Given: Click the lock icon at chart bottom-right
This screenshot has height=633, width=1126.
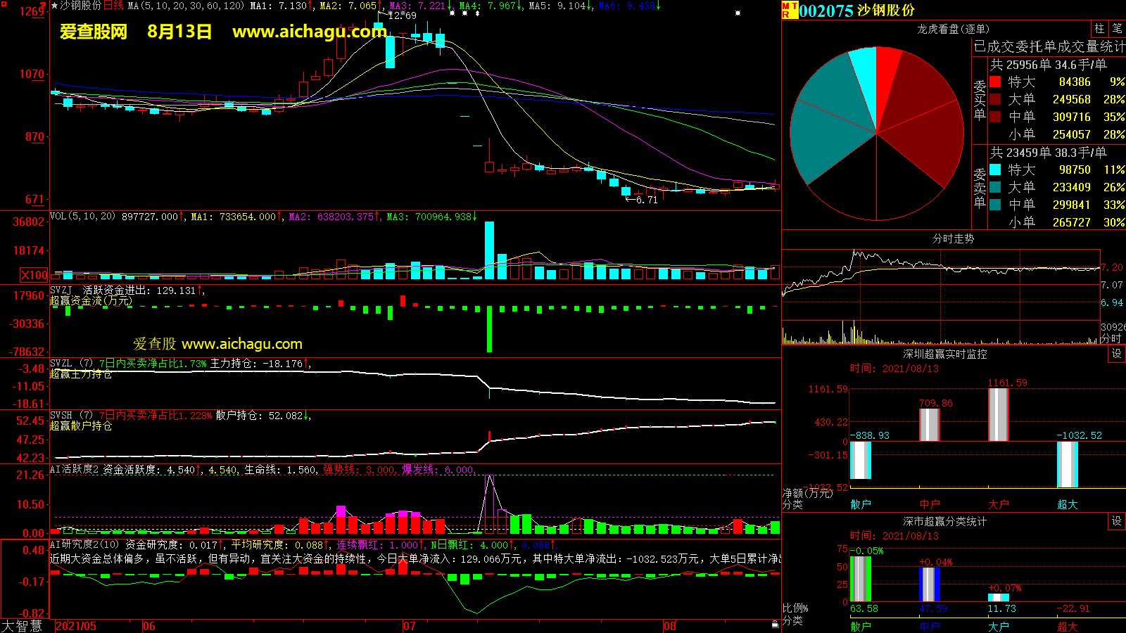Looking at the screenshot, I should 775,624.
